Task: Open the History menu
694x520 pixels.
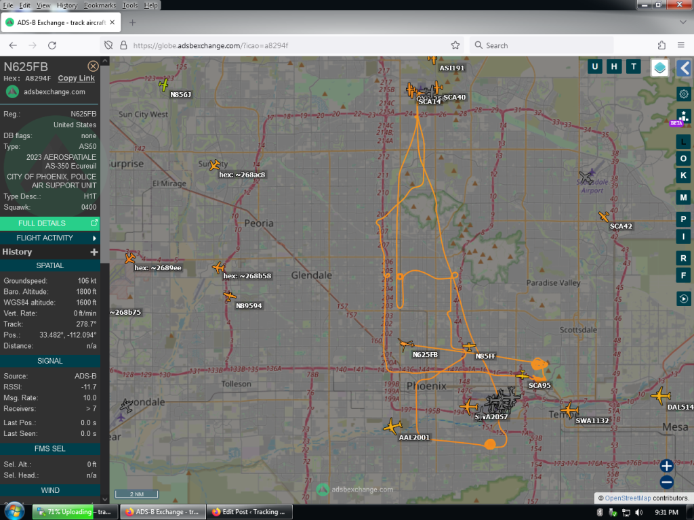Action: click(x=67, y=5)
